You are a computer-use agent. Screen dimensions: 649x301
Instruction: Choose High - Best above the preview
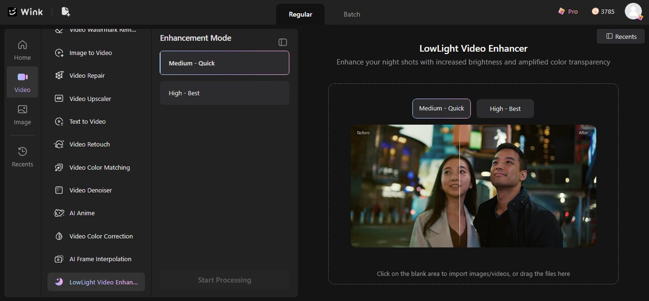(x=505, y=108)
